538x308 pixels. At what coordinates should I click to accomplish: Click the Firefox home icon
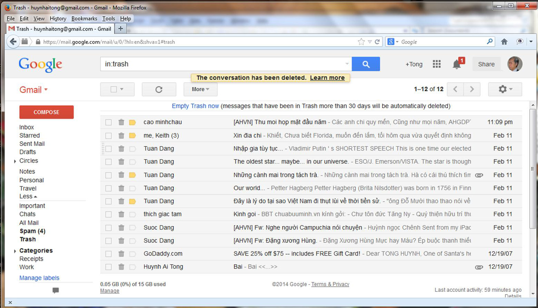pyautogui.click(x=504, y=42)
